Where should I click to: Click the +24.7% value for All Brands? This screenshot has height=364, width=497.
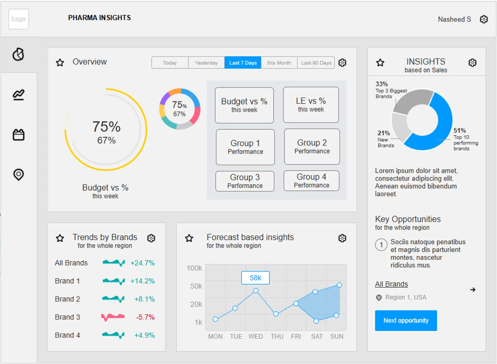142,263
